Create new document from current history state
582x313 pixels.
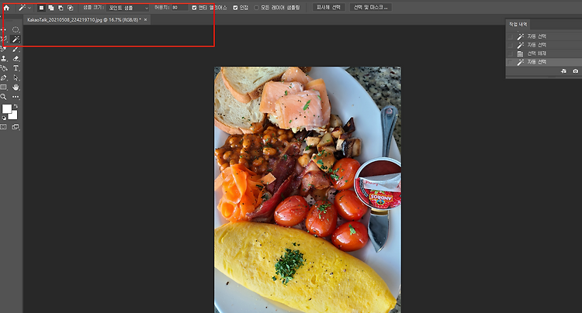coord(564,71)
